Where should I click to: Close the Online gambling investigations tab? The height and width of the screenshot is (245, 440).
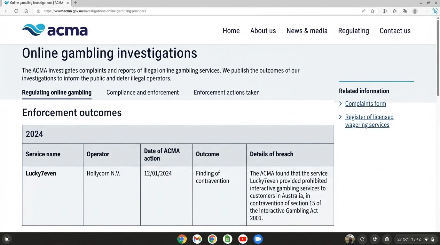coord(67,3)
